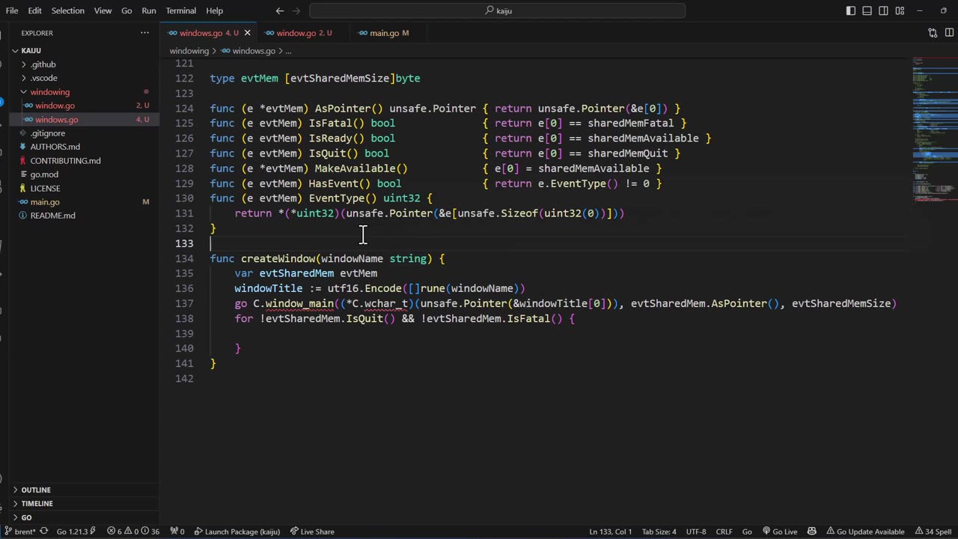Open Terminal menu

[x=181, y=10]
